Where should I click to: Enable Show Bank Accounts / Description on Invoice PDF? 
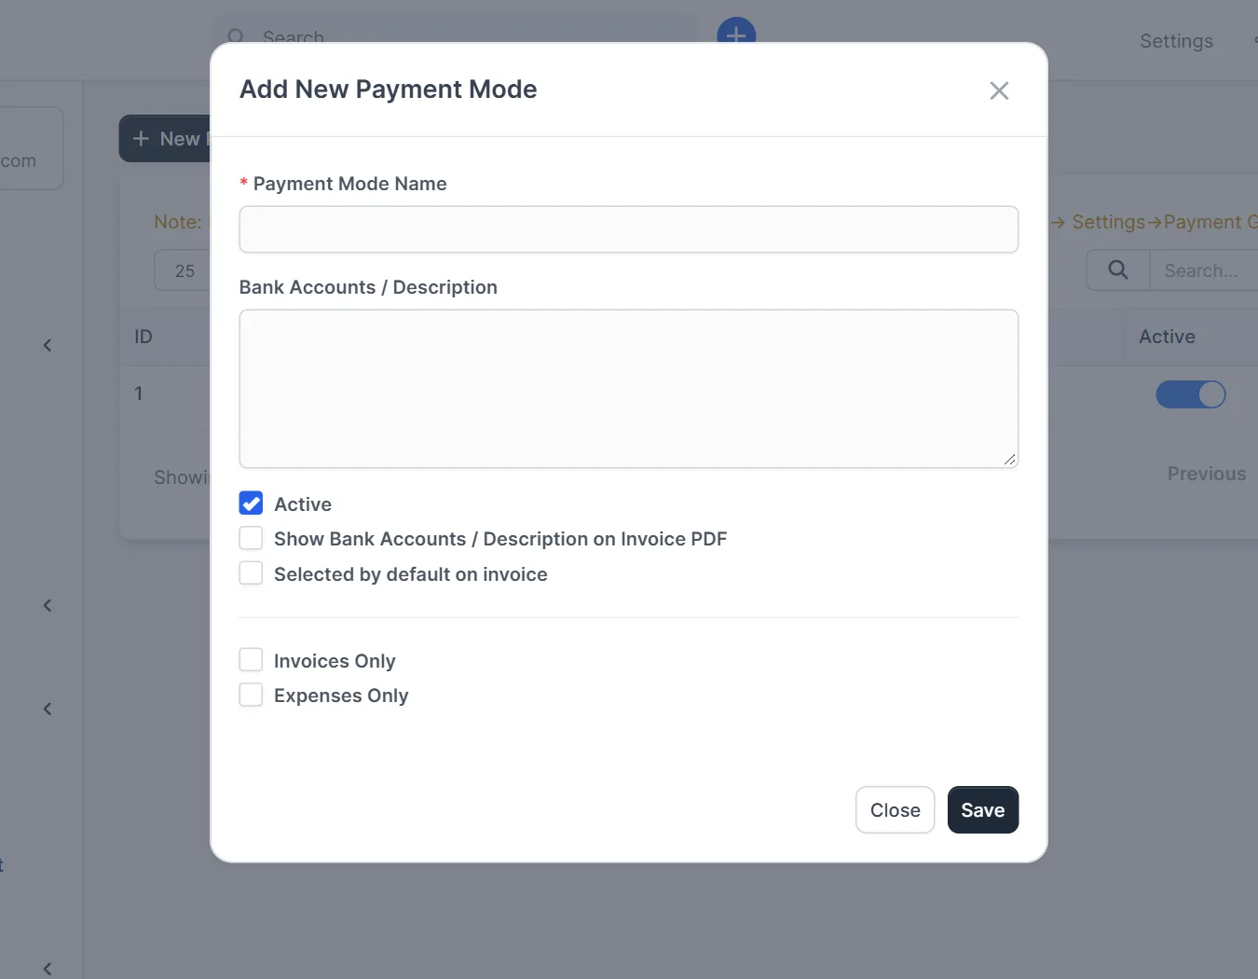coord(251,538)
